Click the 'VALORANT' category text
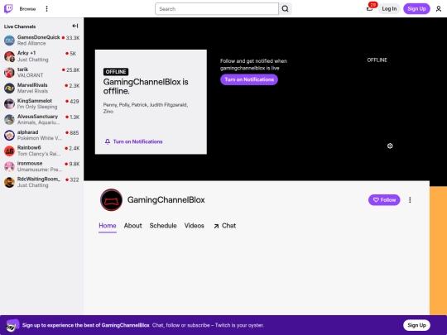Image resolution: width=447 pixels, height=335 pixels. coord(31,75)
